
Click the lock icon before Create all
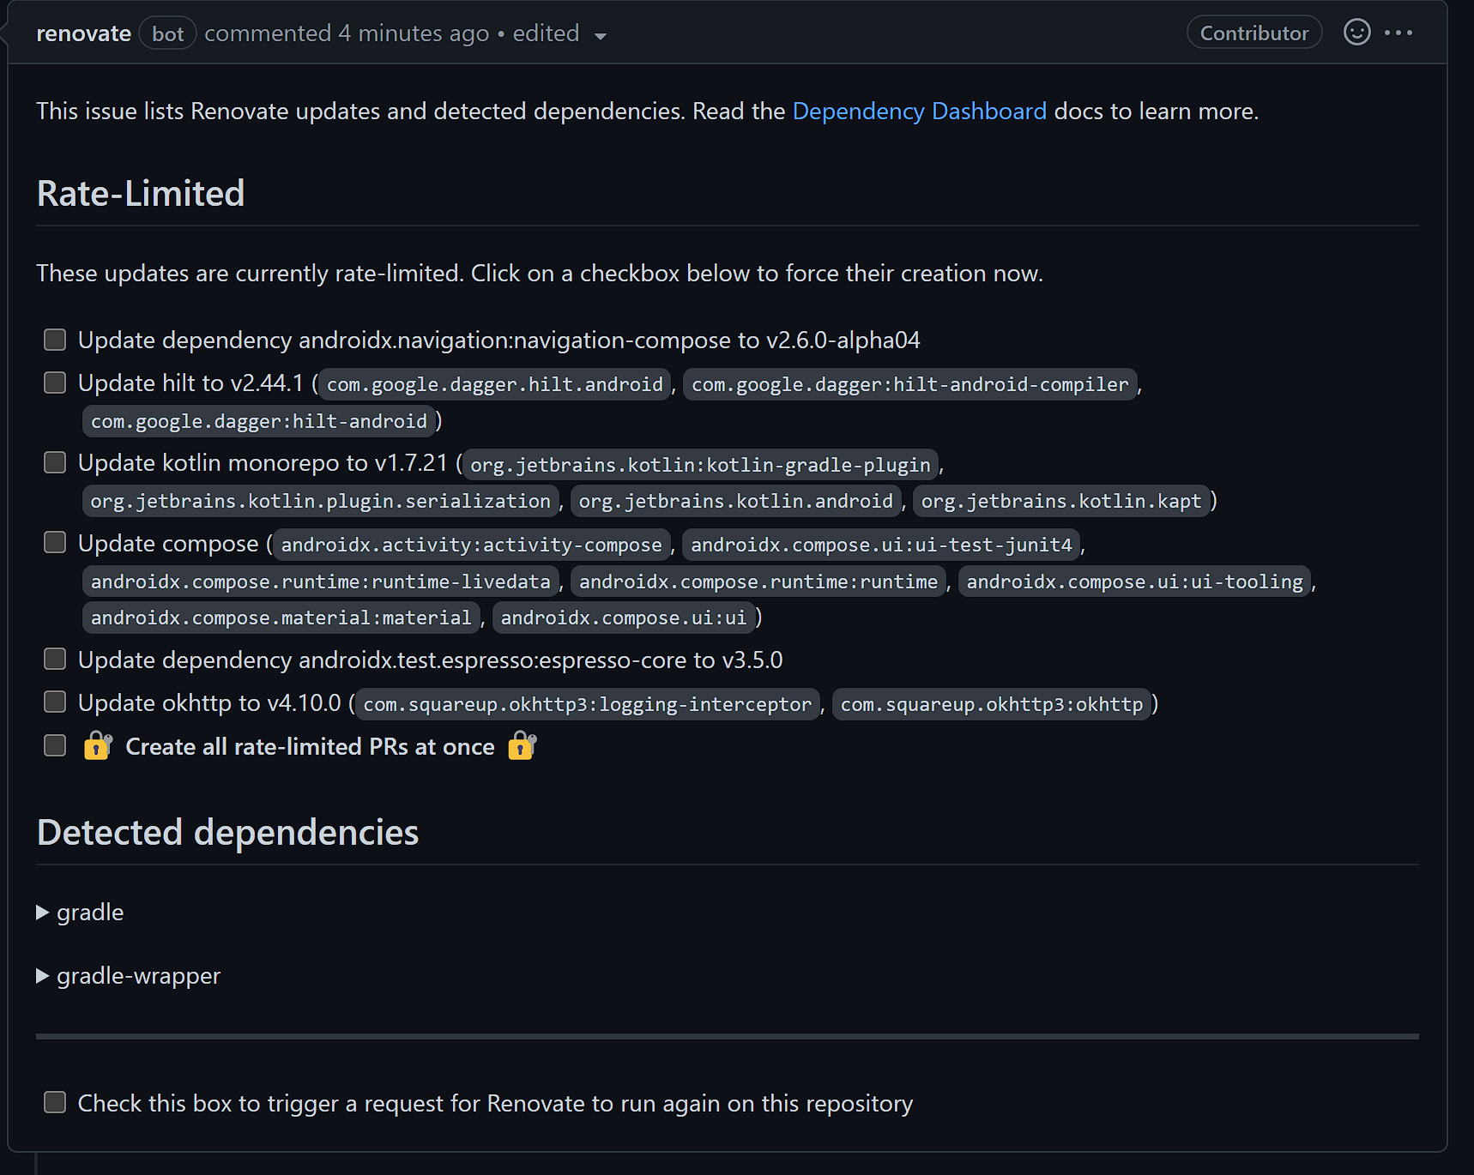98,746
